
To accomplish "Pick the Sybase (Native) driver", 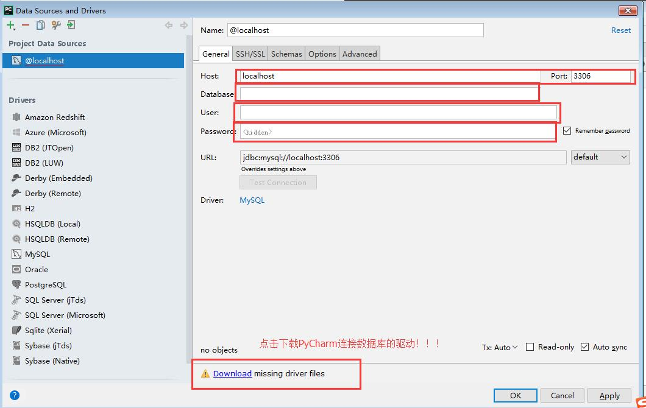I will coord(52,361).
